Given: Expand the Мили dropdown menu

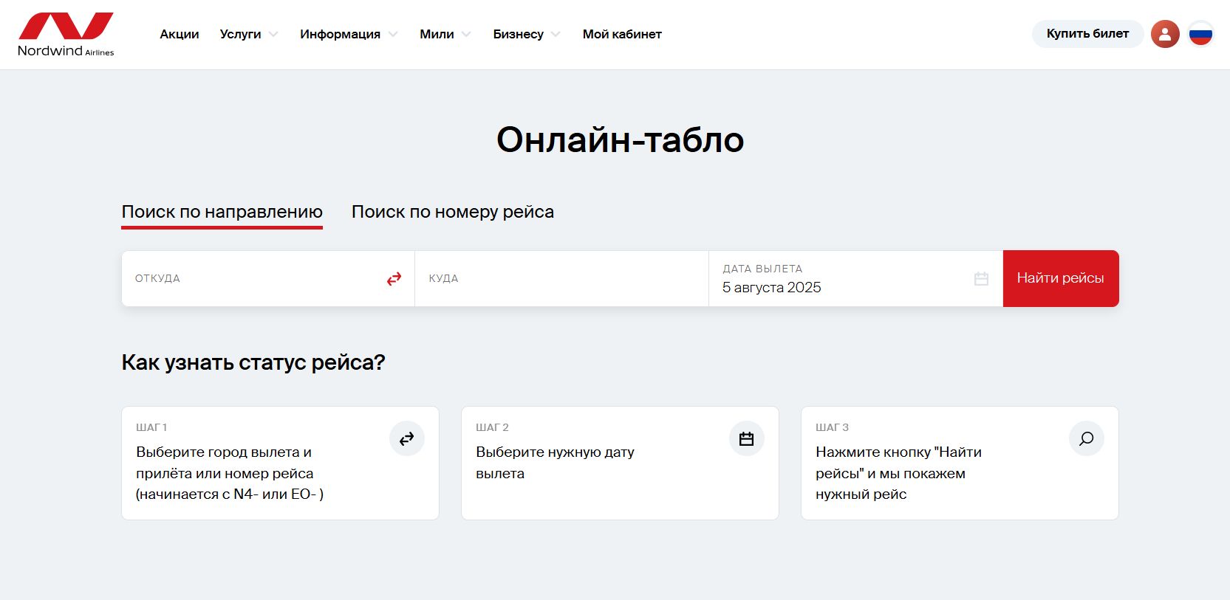Looking at the screenshot, I should (445, 34).
